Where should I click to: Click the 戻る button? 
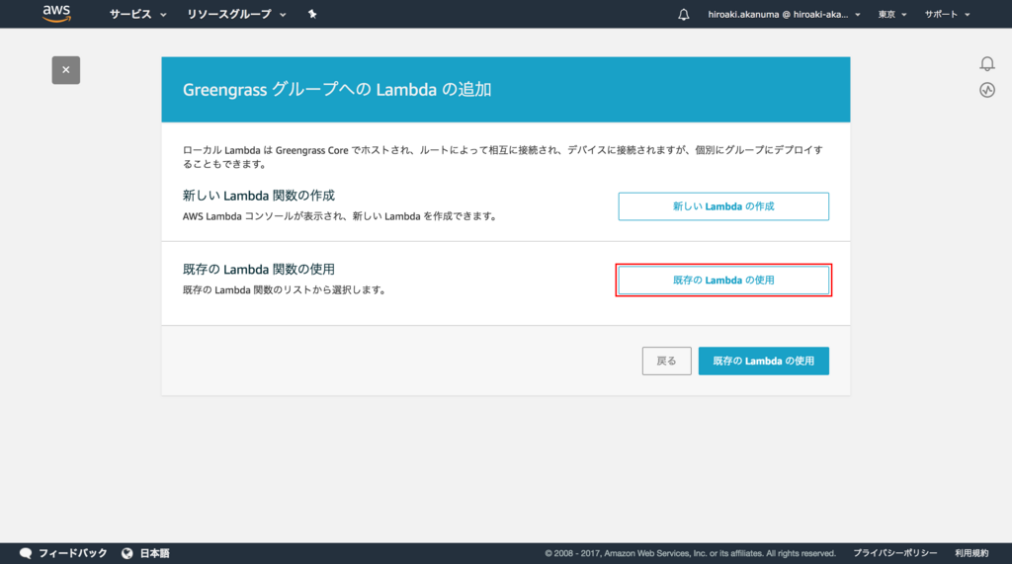click(x=667, y=361)
